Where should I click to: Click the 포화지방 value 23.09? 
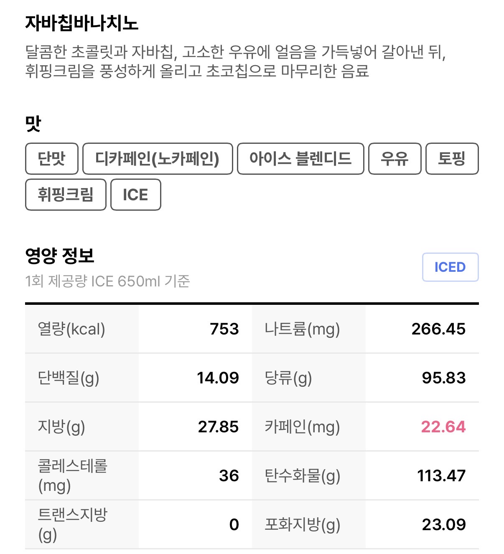(444, 525)
